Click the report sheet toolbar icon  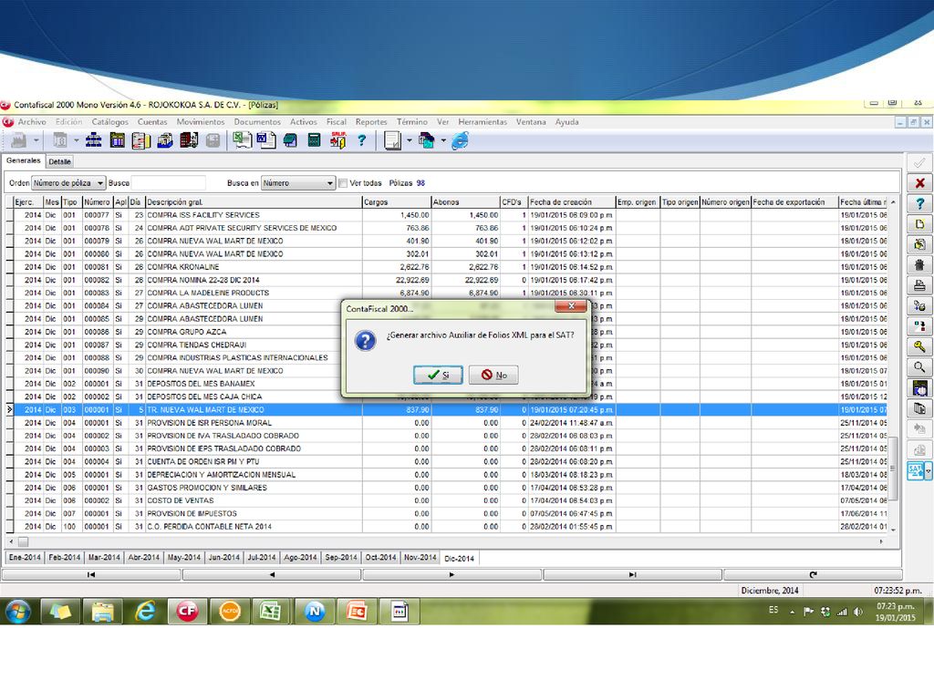(392, 141)
